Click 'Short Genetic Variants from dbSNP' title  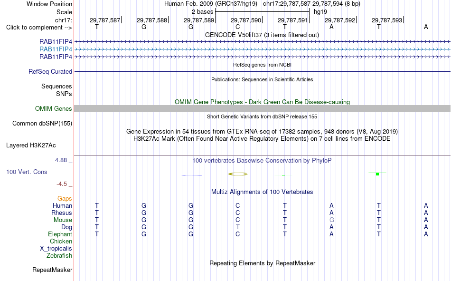[262, 116]
